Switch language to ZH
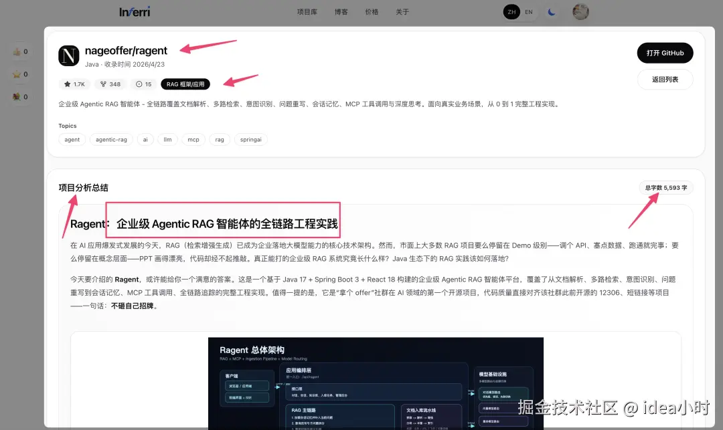Image resolution: width=723 pixels, height=430 pixels. pos(511,12)
